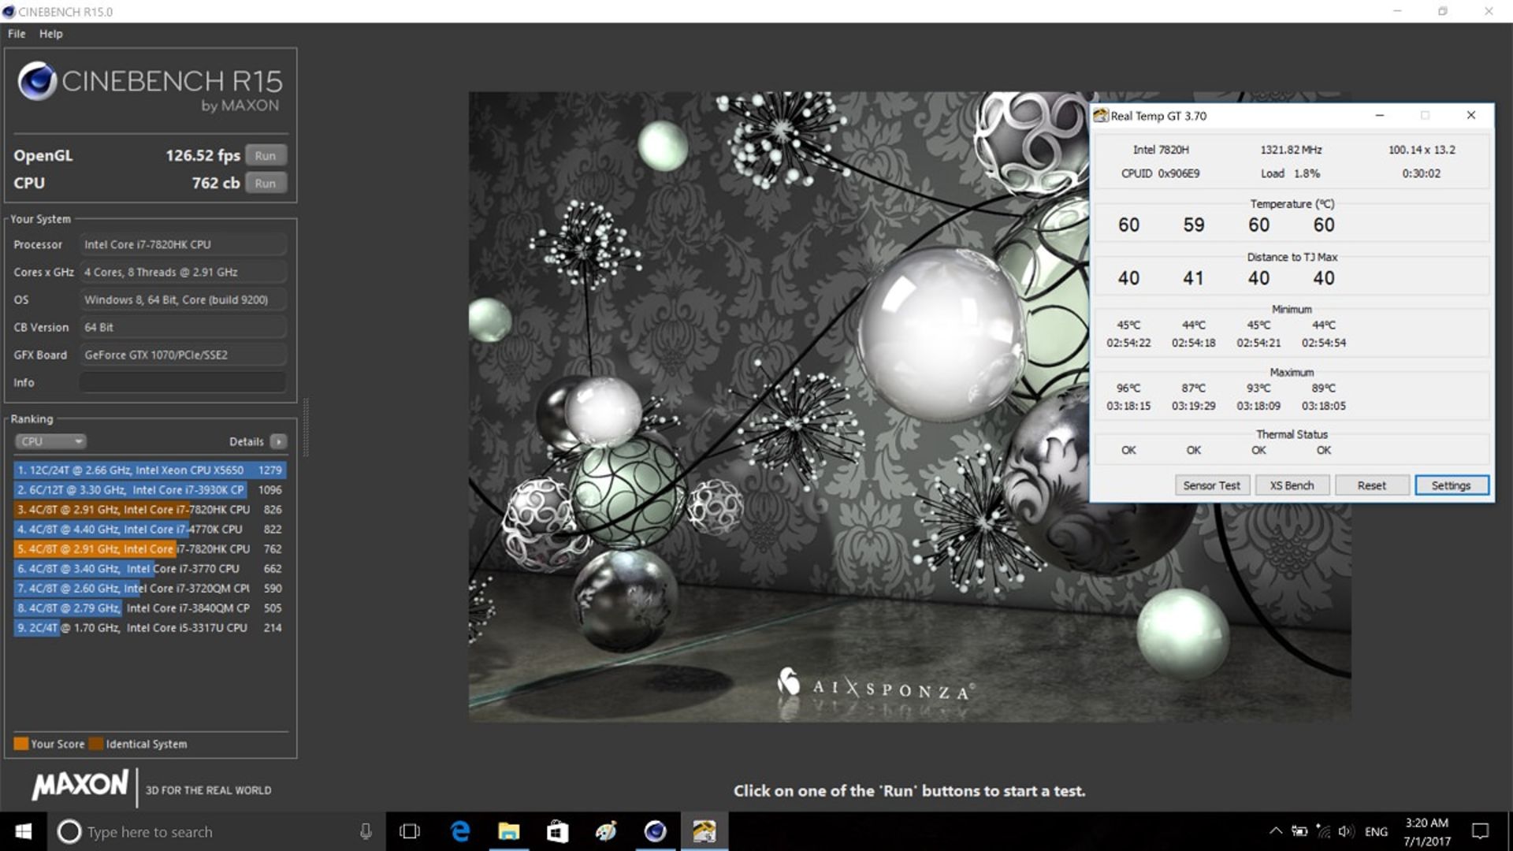This screenshot has height=851, width=1513.
Task: Expand ranking Details arrow button
Action: click(x=278, y=441)
